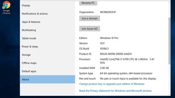Click the 64-bit operating system text
Viewport: 175px width, 98px height.
click(126, 73)
